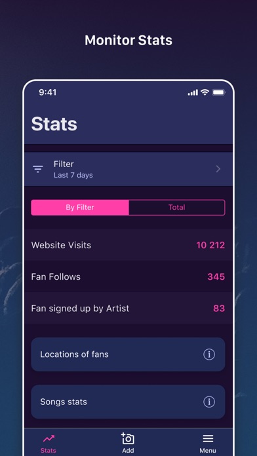
Task: Tap the hamburger Menu icon
Action: click(208, 438)
